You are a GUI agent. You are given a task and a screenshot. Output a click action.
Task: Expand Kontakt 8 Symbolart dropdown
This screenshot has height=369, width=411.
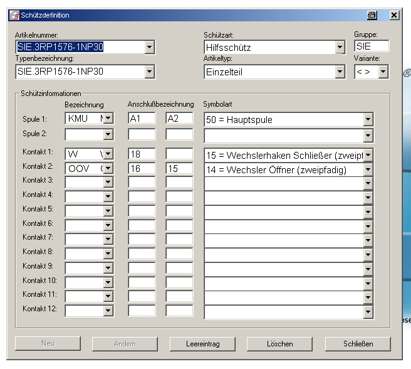[368, 255]
